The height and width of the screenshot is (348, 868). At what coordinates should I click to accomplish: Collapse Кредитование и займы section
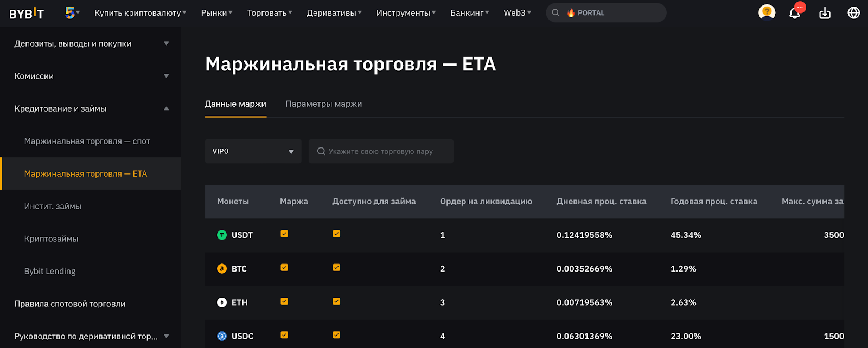click(x=91, y=108)
